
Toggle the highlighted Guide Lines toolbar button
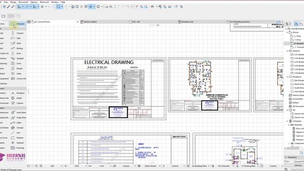27,7
